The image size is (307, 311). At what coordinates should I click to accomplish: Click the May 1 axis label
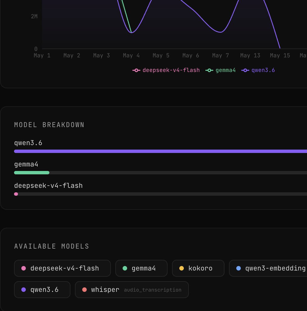42,56
